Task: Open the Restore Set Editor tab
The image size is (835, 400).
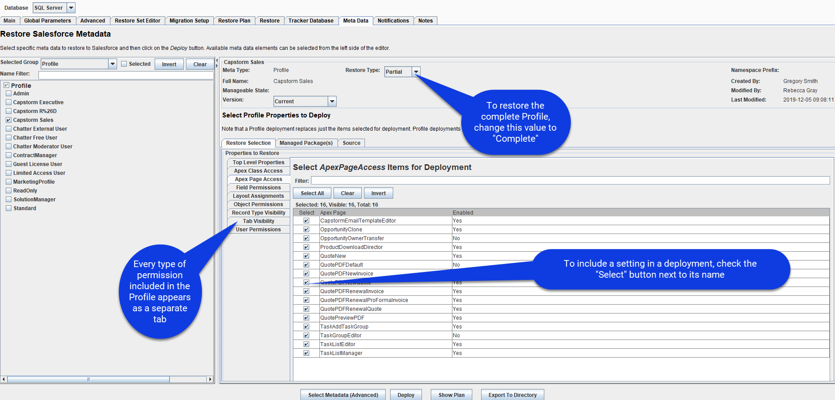Action: pos(137,21)
